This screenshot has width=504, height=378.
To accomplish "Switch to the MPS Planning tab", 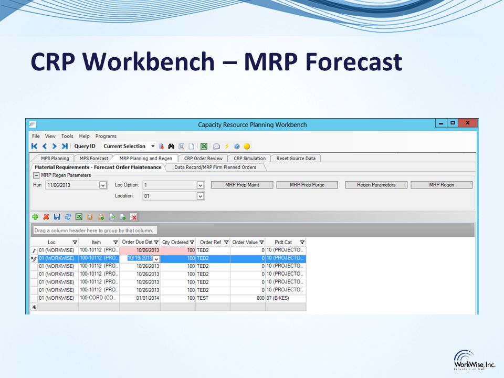I will [x=55, y=159].
